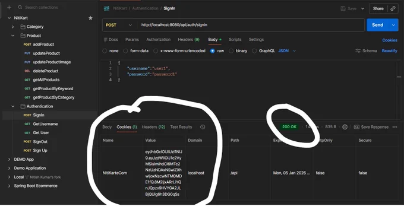Screen dimensions: 404x219
Task: Click the search magnifier icon
Action: [x=20, y=7]
